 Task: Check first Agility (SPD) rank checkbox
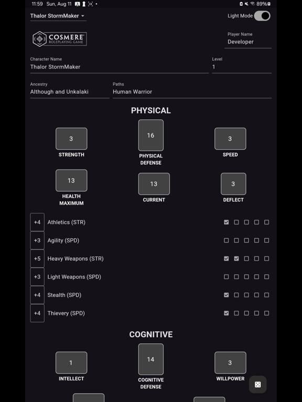click(x=226, y=240)
